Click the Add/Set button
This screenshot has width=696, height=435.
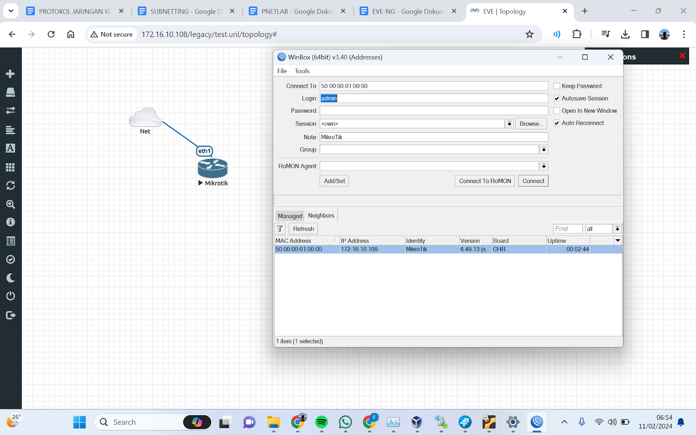coord(335,181)
